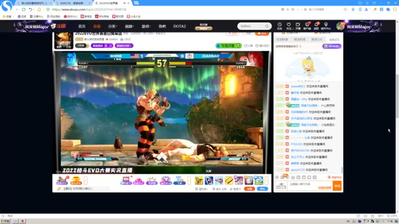Click the user avatar in Douyu header

coord(340,26)
